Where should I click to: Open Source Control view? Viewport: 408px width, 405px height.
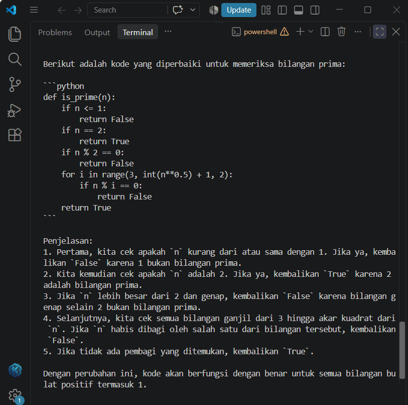tap(15, 84)
